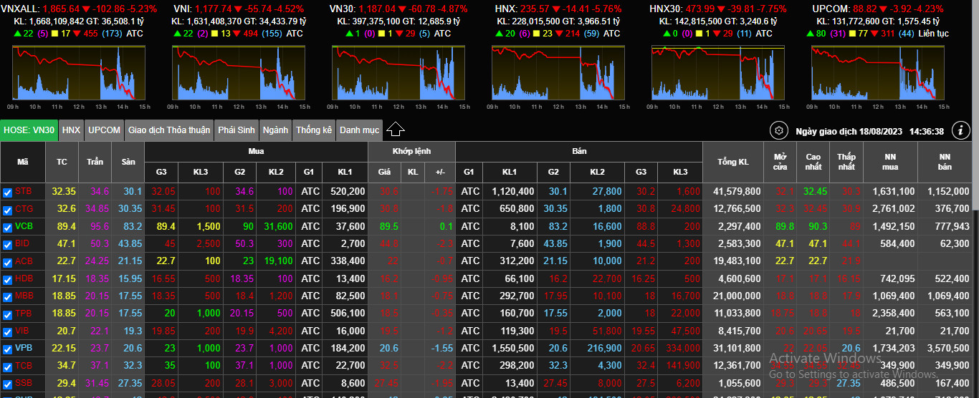Go to Giao dịch Thỏa thuận tab
The image size is (979, 398).
pos(169,130)
